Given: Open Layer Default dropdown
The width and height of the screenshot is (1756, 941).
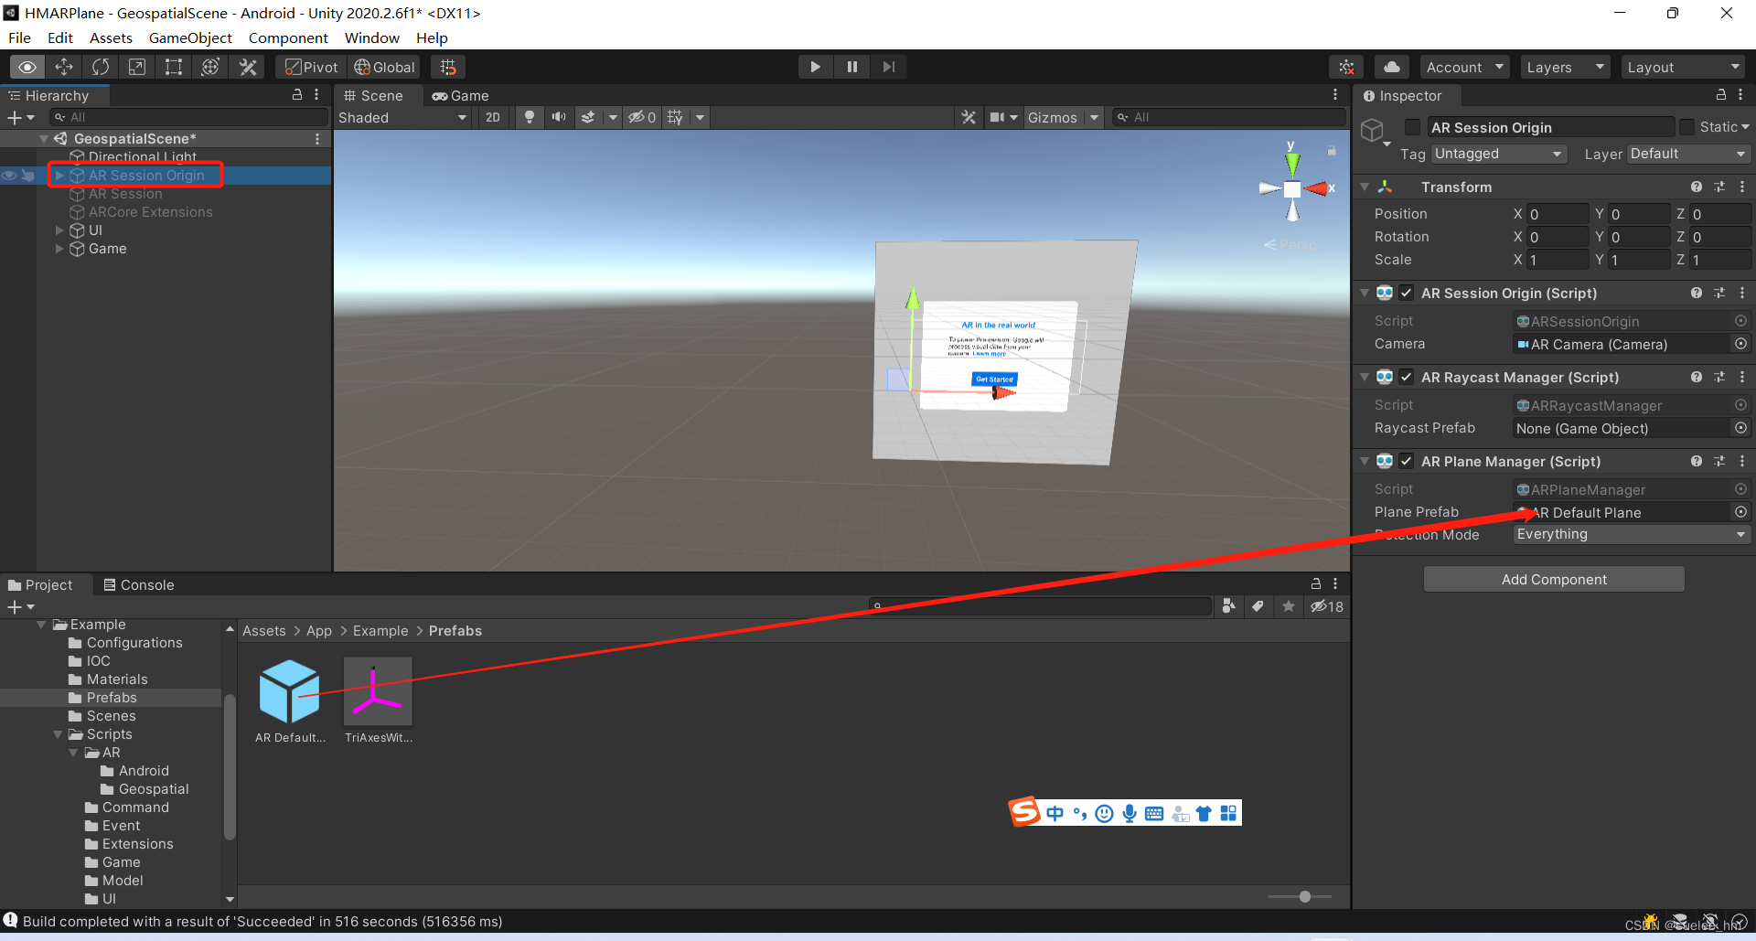Looking at the screenshot, I should (x=1688, y=154).
